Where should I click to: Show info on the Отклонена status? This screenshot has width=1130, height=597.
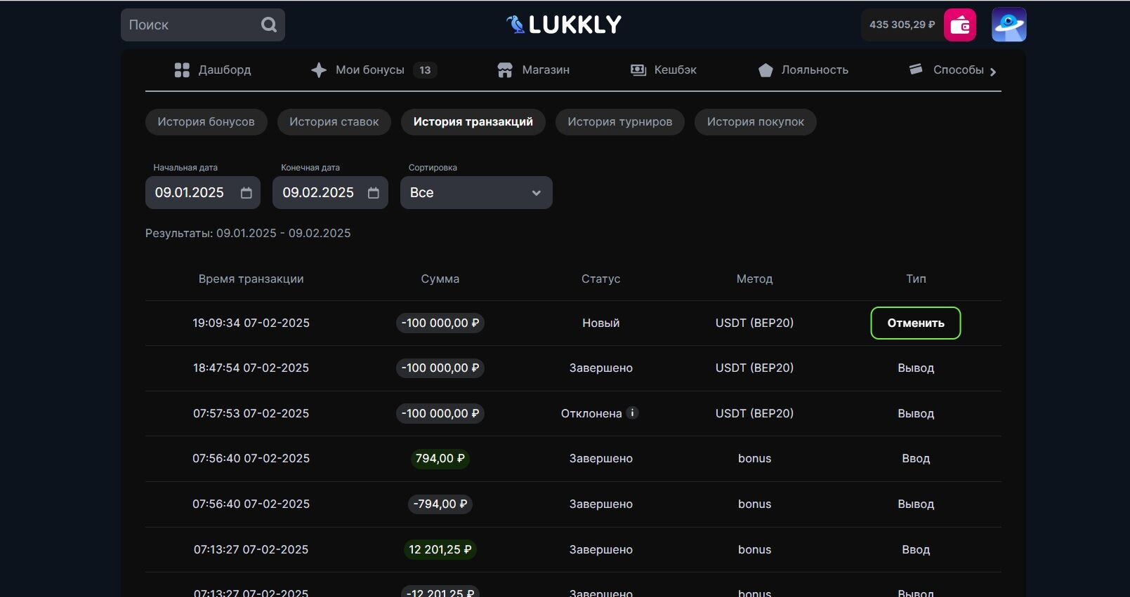[632, 413]
